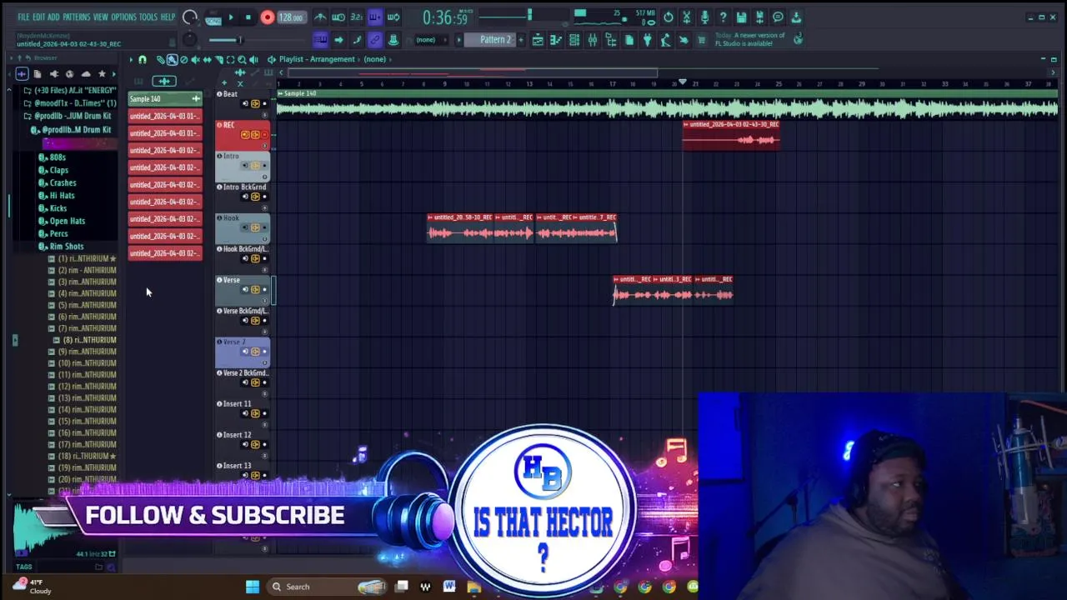Open the shopping cart icon
Image resolution: width=1067 pixels, height=600 pixels.
[x=701, y=40]
